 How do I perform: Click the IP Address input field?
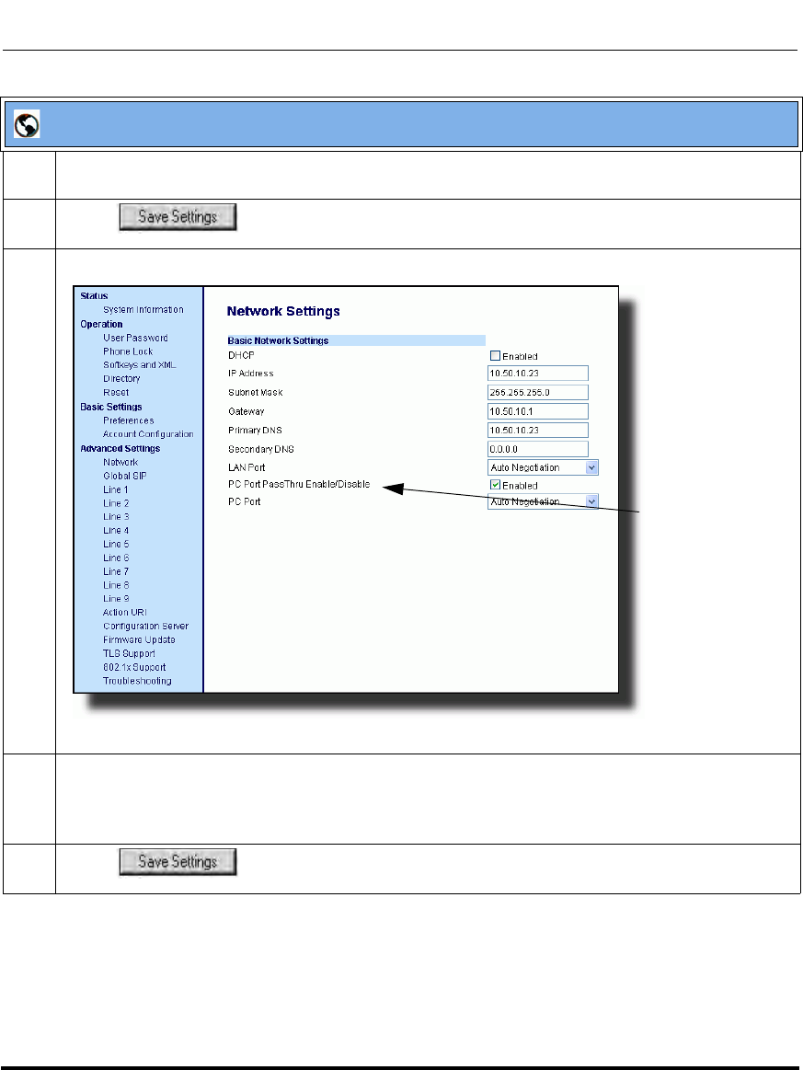coord(537,374)
